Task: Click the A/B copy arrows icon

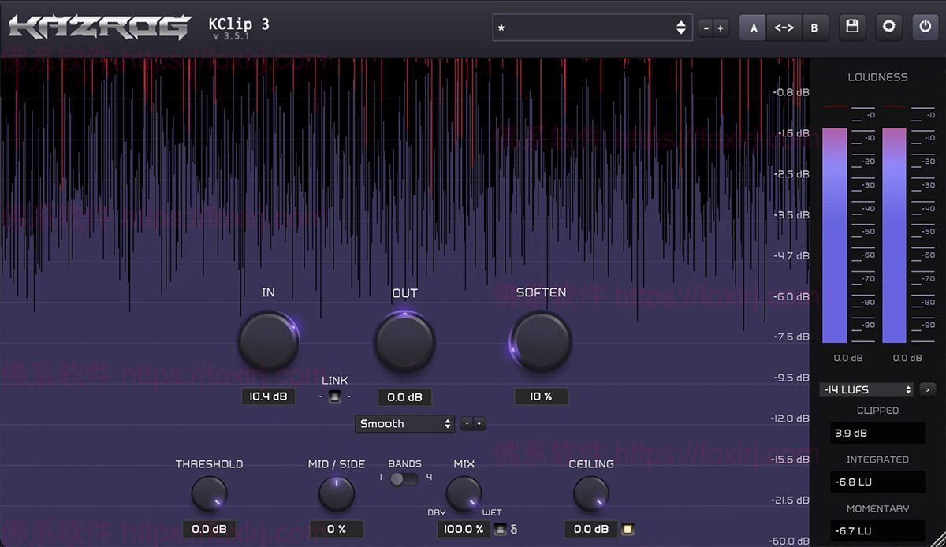Action: click(784, 27)
